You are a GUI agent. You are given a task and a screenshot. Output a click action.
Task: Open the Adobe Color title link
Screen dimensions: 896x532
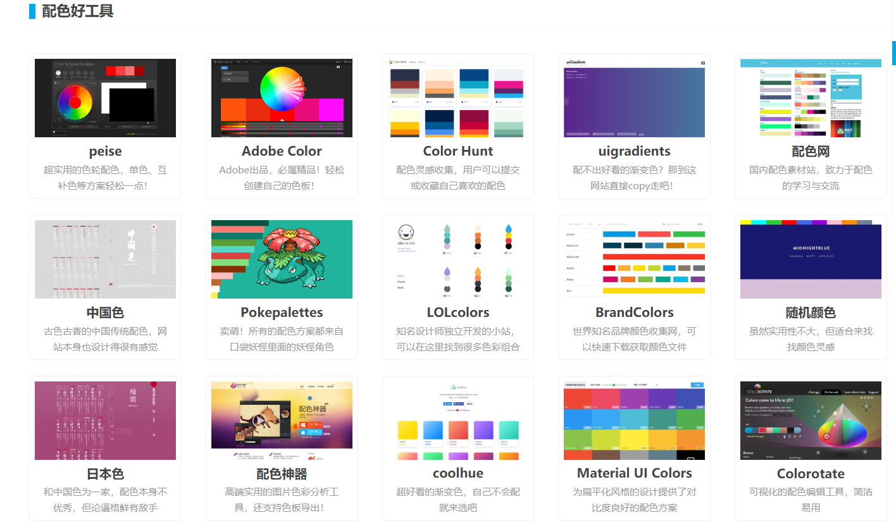pyautogui.click(x=282, y=151)
